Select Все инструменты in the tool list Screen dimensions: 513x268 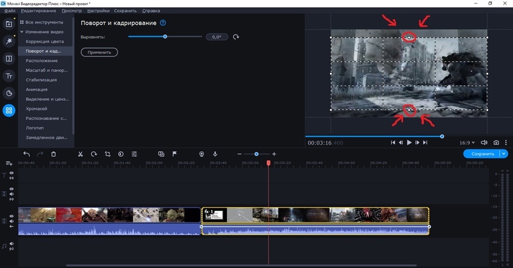point(44,22)
